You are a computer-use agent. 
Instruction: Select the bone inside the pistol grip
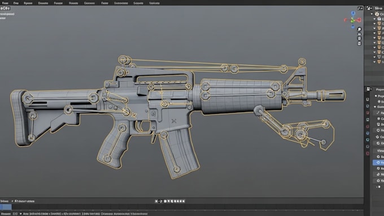pos(115,143)
